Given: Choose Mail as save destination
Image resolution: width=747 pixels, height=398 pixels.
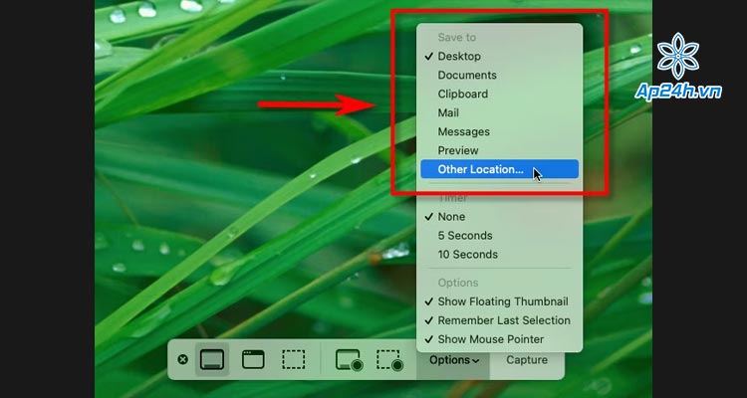Looking at the screenshot, I should (499, 112).
